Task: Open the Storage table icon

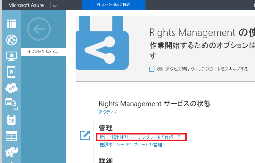Action: click(12, 136)
